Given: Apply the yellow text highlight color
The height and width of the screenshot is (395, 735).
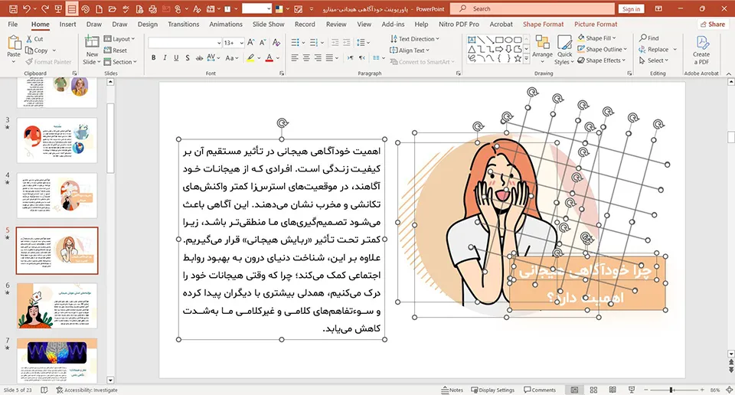Looking at the screenshot, I should pyautogui.click(x=251, y=57).
